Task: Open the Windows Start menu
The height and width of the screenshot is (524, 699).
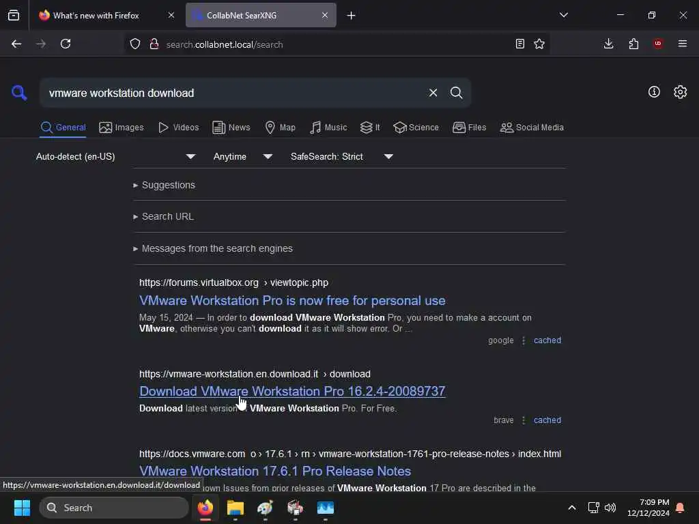Action: click(x=22, y=508)
